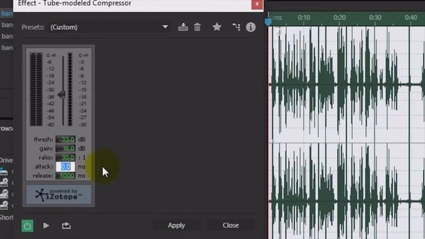Click the threshold slider handle

(62, 94)
